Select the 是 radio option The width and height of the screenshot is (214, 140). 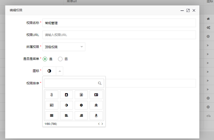[45, 59]
